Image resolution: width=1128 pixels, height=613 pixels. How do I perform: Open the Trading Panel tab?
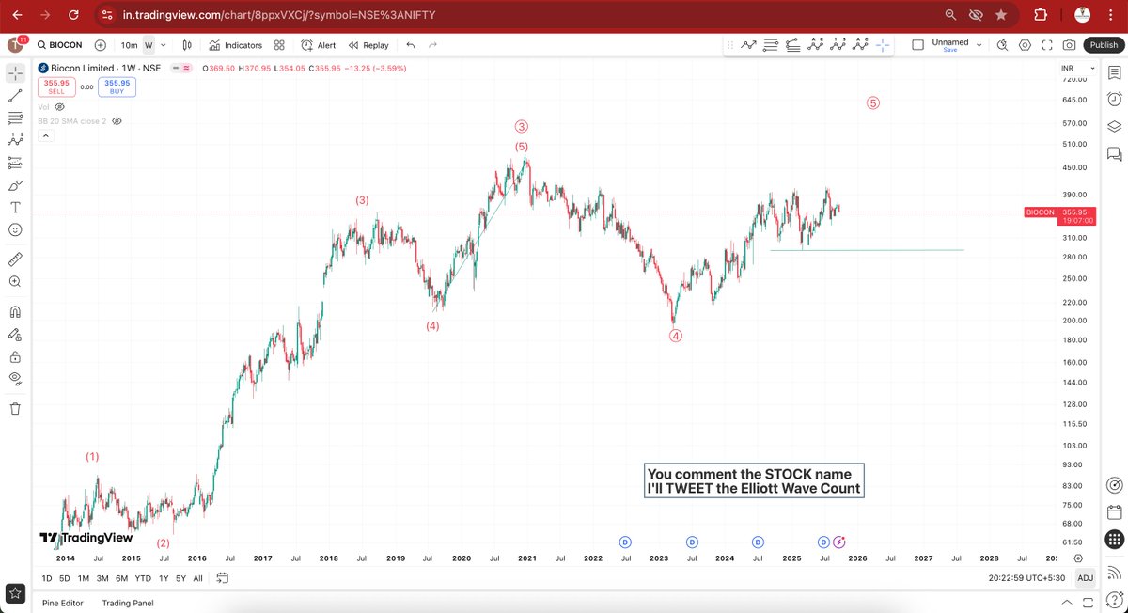[129, 603]
